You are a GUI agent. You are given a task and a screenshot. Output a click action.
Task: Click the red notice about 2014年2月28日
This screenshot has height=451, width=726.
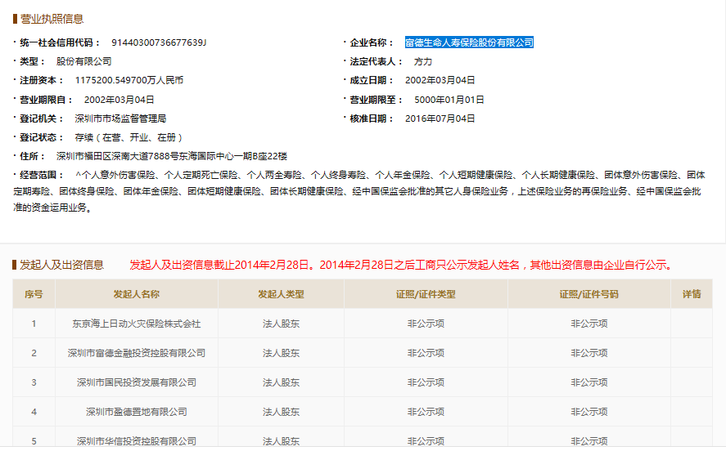click(x=401, y=265)
